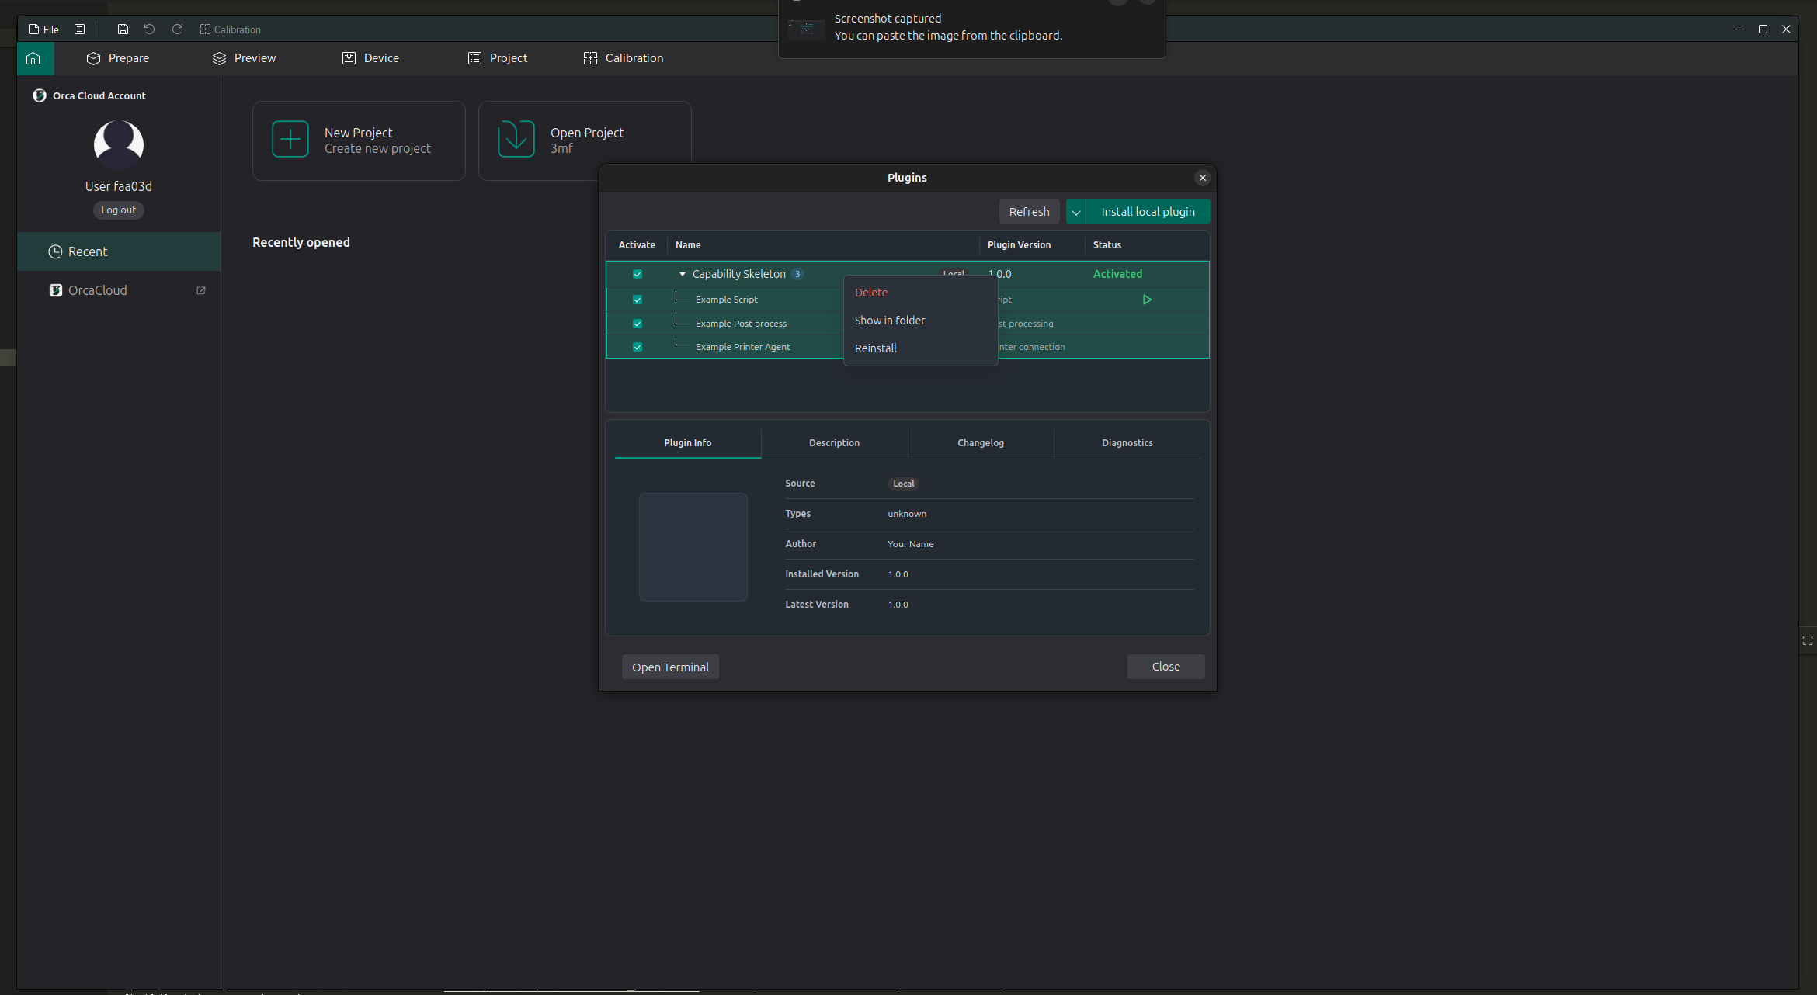
Task: Click the menu list icon beside File
Action: pyautogui.click(x=79, y=29)
